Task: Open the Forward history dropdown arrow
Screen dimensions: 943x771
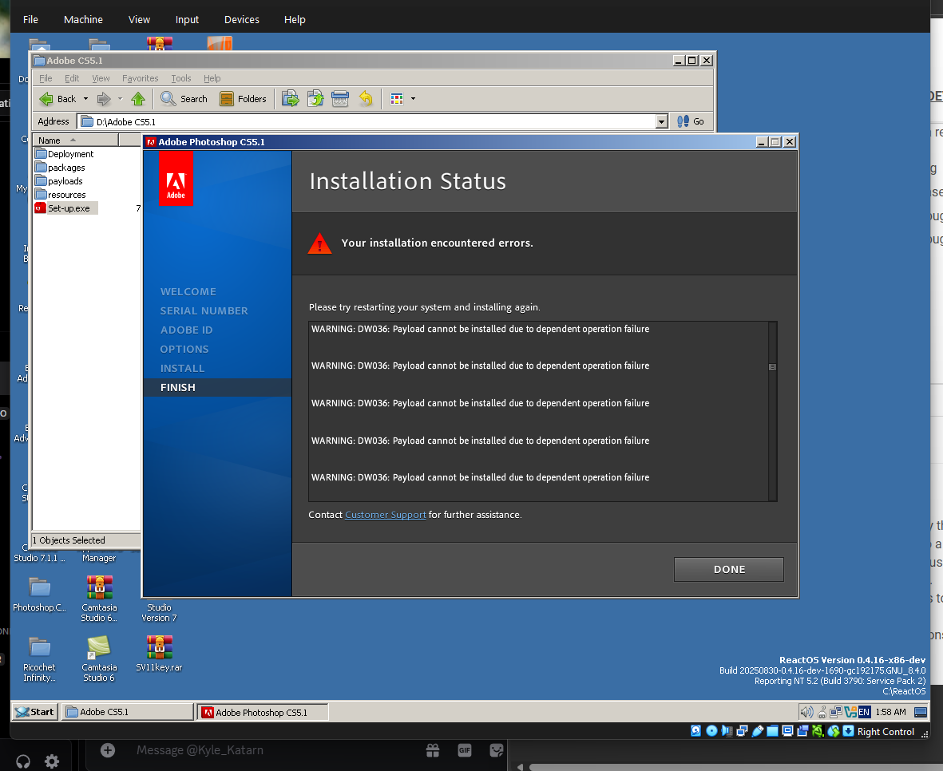Action: coord(120,98)
